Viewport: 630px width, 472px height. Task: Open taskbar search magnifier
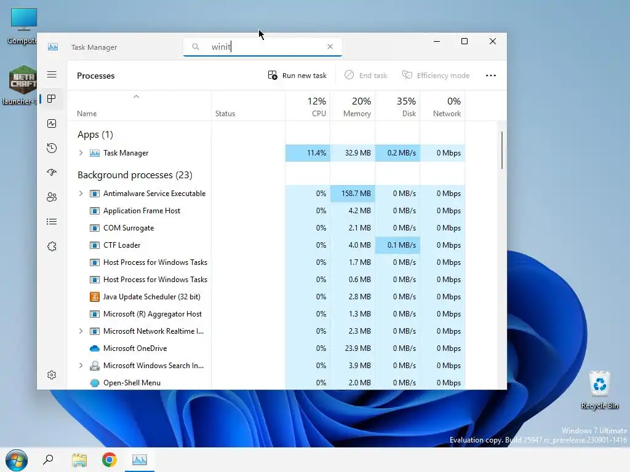(48, 460)
